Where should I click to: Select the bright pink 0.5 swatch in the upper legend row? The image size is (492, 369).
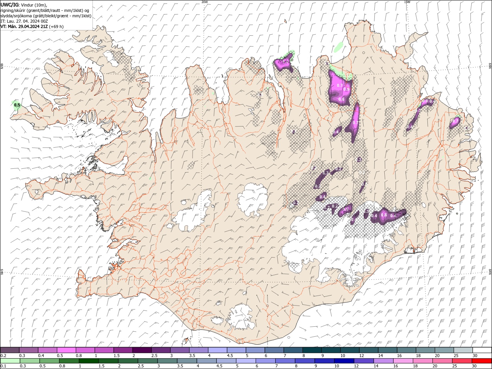coord(66,350)
